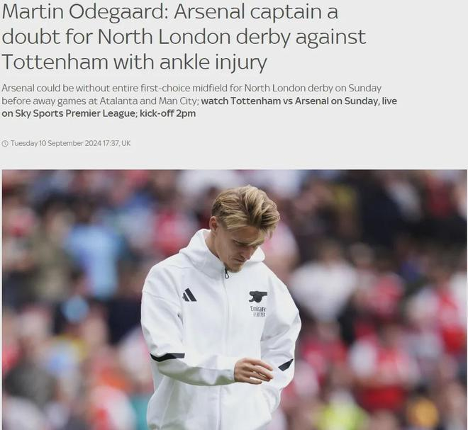Click the black stripe on the jacket sleeve

coord(167,356)
